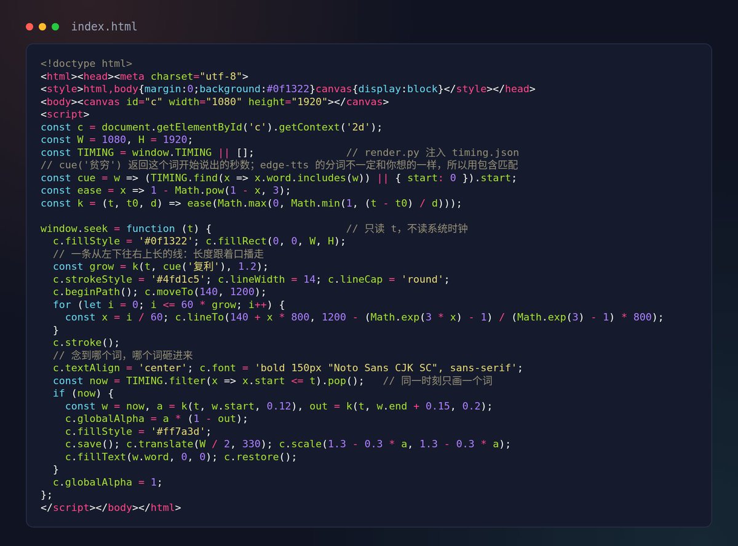Click the green maximize dot
The width and height of the screenshot is (738, 546).
55,27
